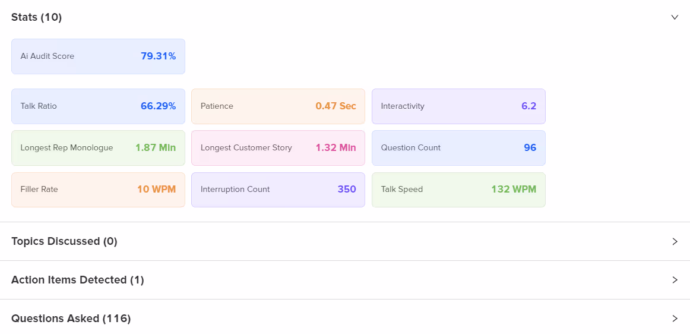Select the Talk Speed label
Screen dimensions: 690x334
402,190
